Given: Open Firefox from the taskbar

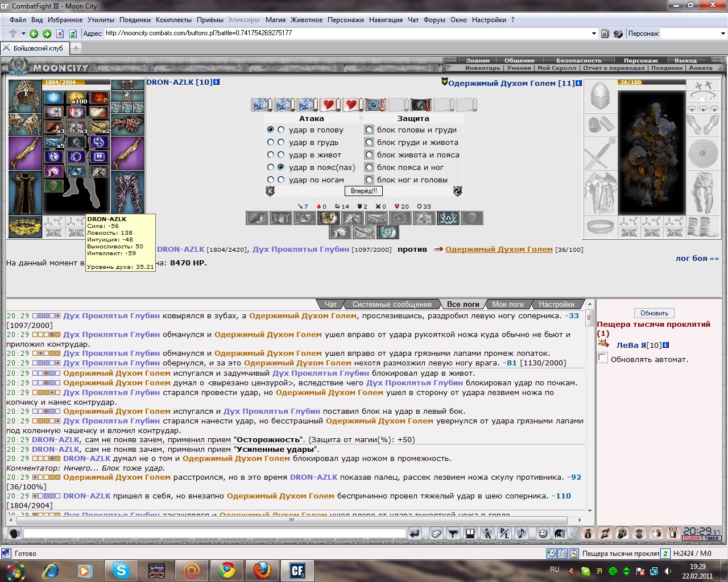Looking at the screenshot, I should click(262, 570).
